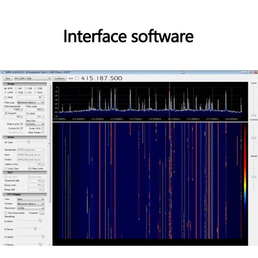Open the Samplerate dropdown

coord(31,150)
